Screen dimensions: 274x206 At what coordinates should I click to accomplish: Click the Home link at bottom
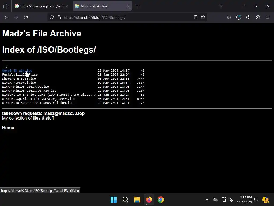(x=8, y=128)
